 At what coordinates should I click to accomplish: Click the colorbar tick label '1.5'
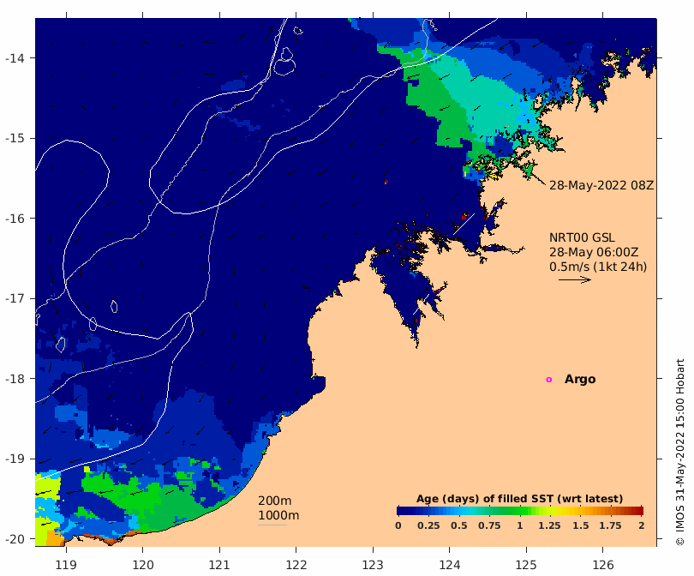[x=580, y=525]
